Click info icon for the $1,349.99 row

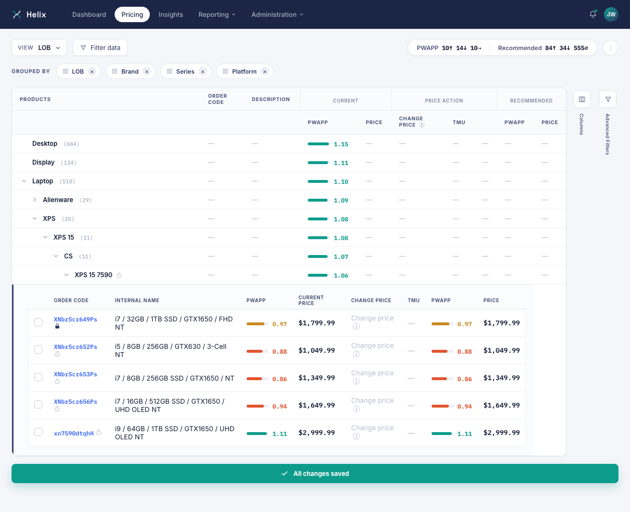pyautogui.click(x=356, y=382)
